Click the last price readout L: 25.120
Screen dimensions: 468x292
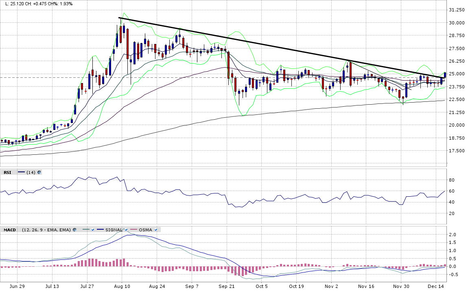click(x=15, y=4)
